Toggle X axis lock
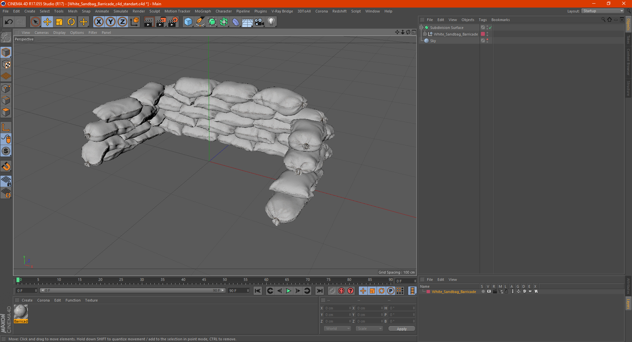The height and width of the screenshot is (342, 632). point(98,22)
